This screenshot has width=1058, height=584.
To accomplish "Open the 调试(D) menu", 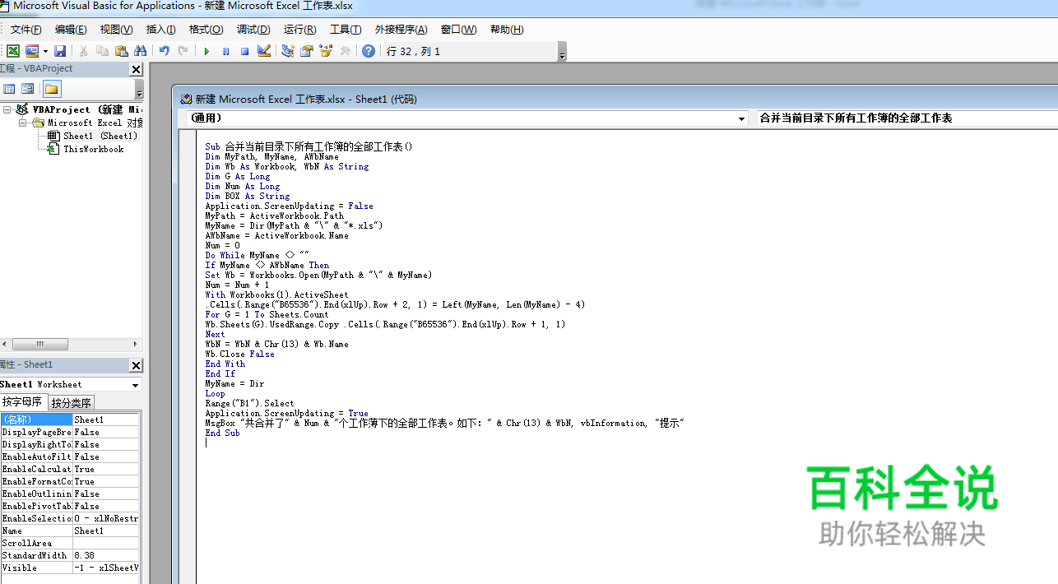I will [253, 30].
